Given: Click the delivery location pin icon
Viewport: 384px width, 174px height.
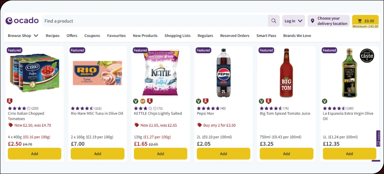Looking at the screenshot, I should click(313, 21).
